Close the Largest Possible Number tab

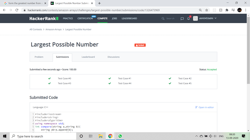click(92, 3)
